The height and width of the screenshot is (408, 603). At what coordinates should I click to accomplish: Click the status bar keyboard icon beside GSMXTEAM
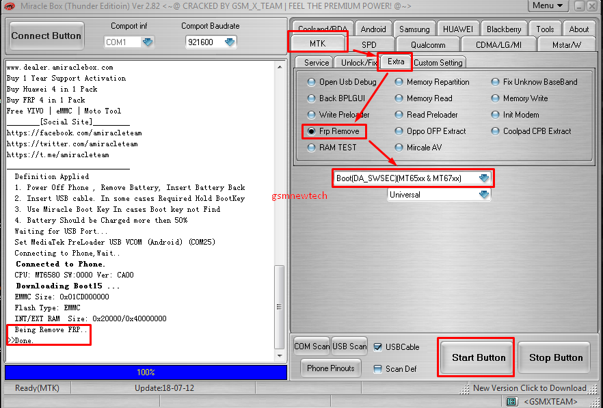[x=511, y=401]
